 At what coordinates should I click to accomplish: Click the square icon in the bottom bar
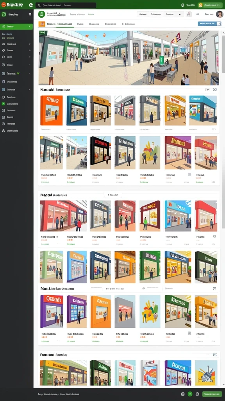(183, 394)
